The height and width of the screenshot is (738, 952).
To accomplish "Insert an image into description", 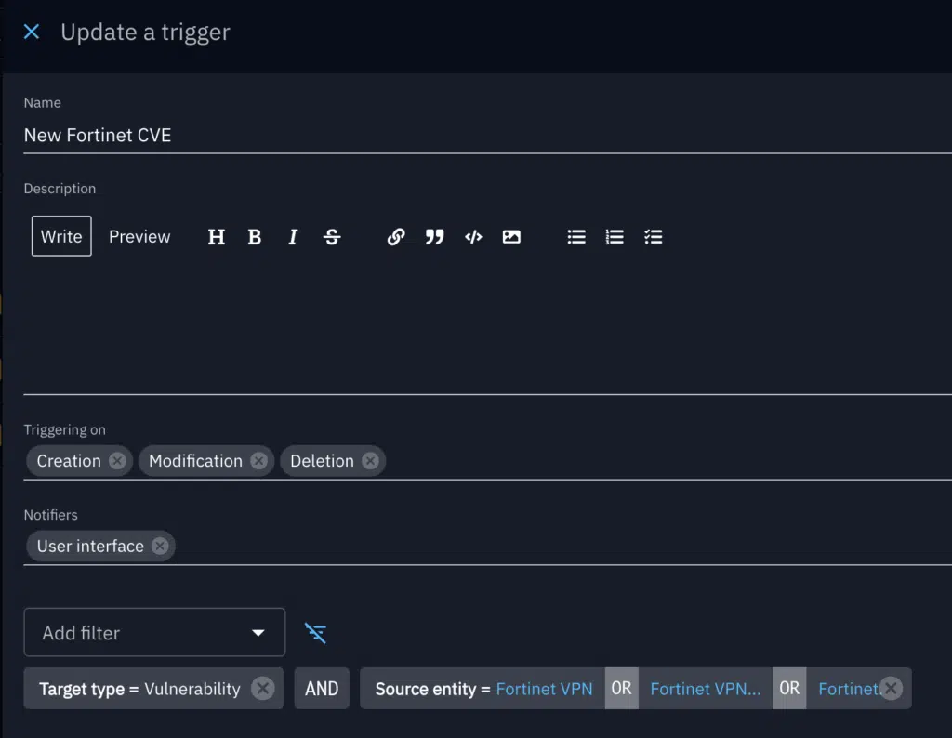I will 511,237.
